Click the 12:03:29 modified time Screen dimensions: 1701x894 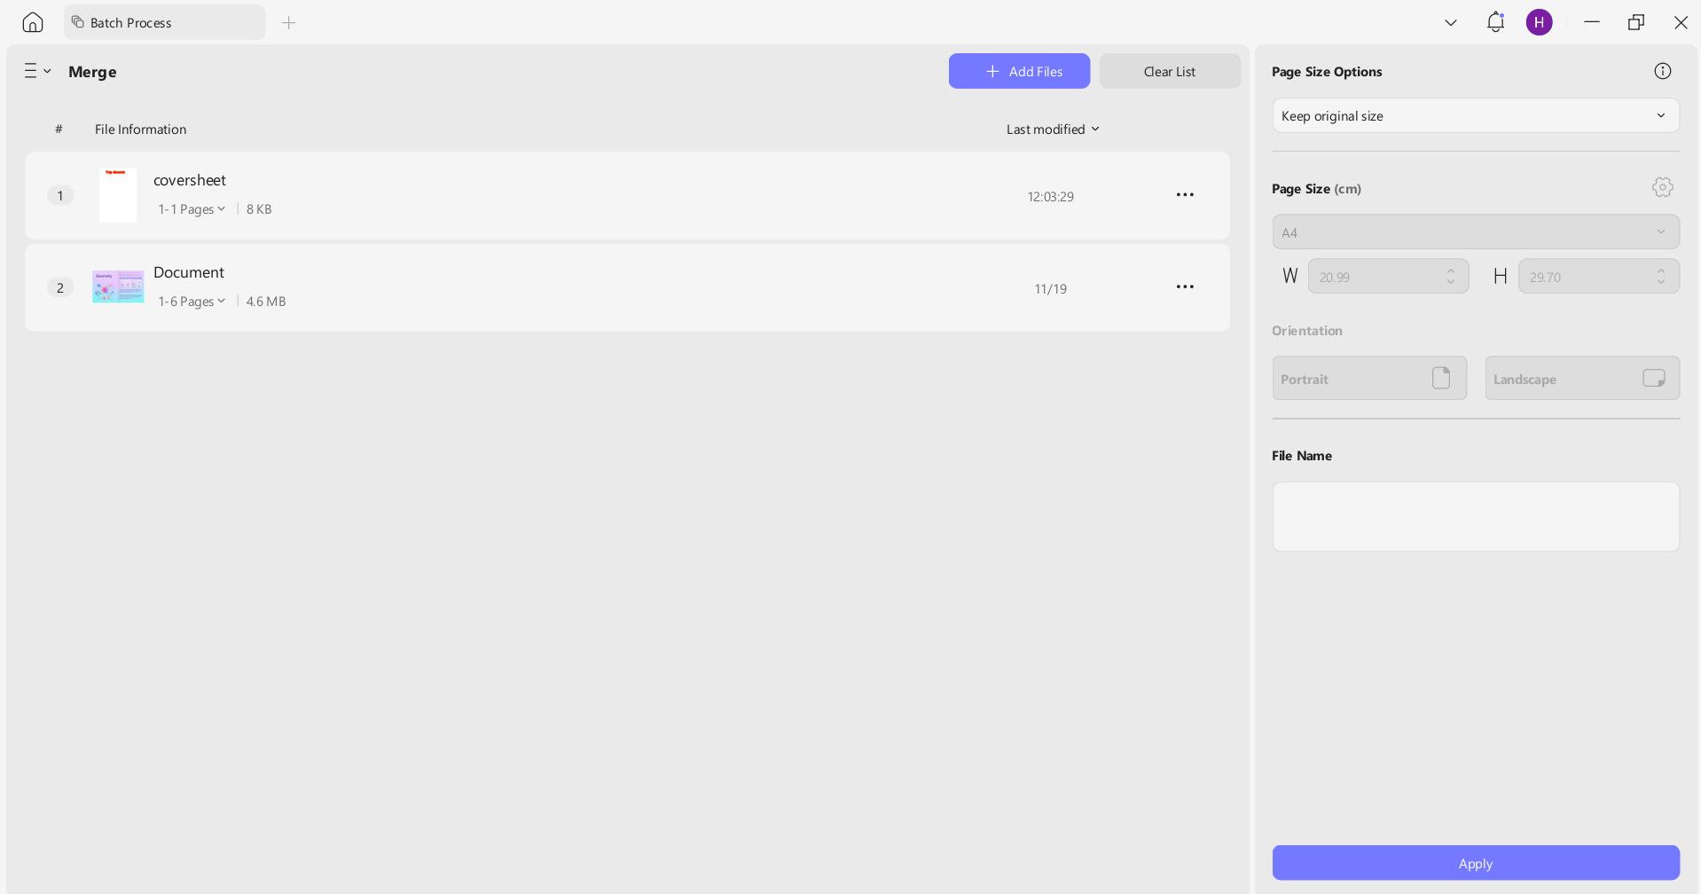pos(1050,197)
